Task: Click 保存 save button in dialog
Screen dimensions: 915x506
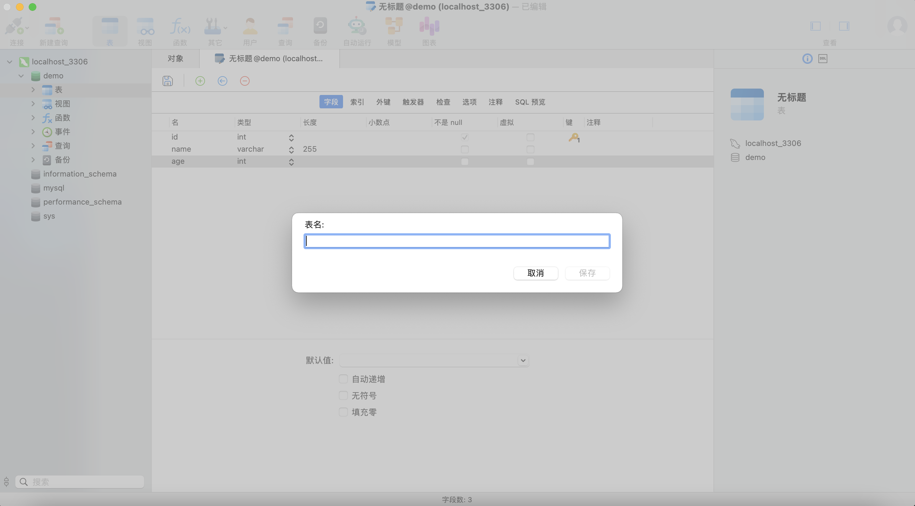Action: (588, 273)
